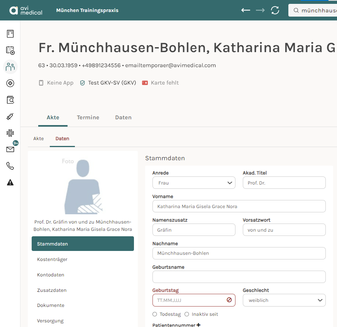The image size is (337, 327).
Task: Select the Todestag radio button
Action: [154, 314]
